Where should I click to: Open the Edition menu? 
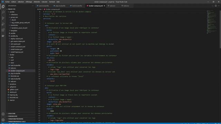14,2
